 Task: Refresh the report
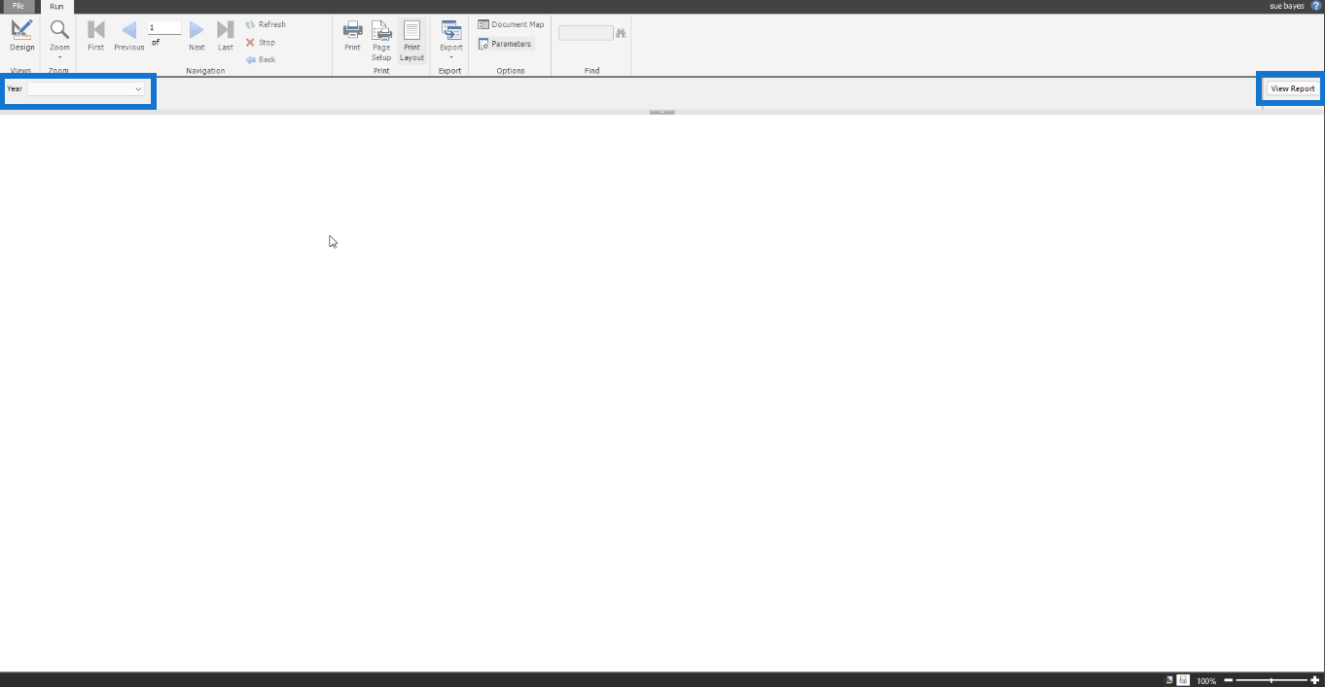coord(266,24)
